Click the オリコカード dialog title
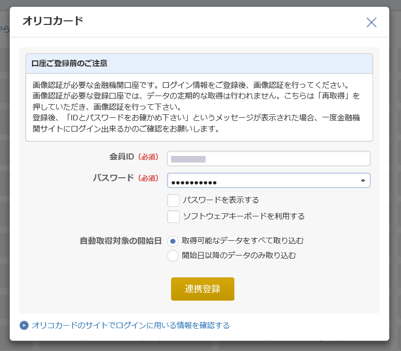Viewport: 401px width, 351px height. click(53, 21)
